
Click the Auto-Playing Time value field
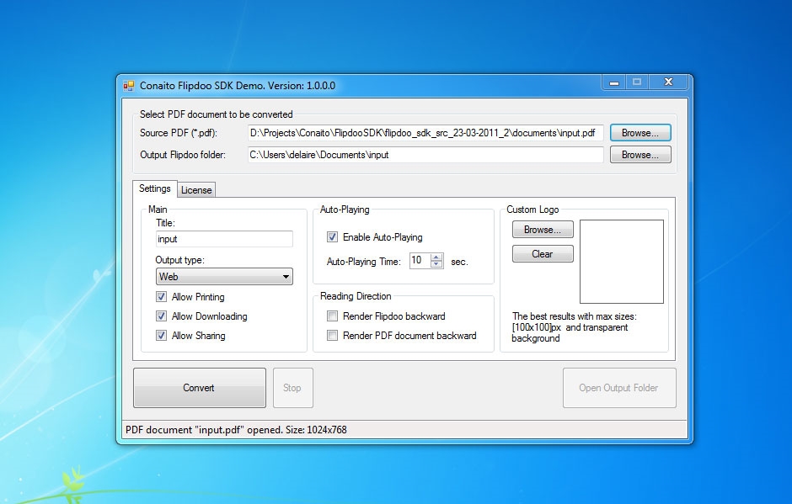[420, 261]
